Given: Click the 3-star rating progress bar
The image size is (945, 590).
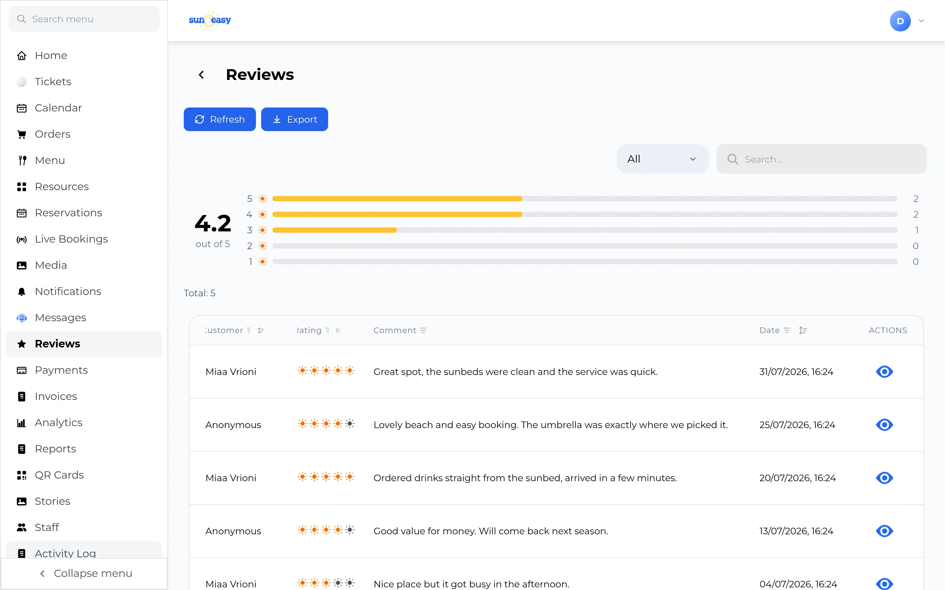Looking at the screenshot, I should tap(585, 230).
